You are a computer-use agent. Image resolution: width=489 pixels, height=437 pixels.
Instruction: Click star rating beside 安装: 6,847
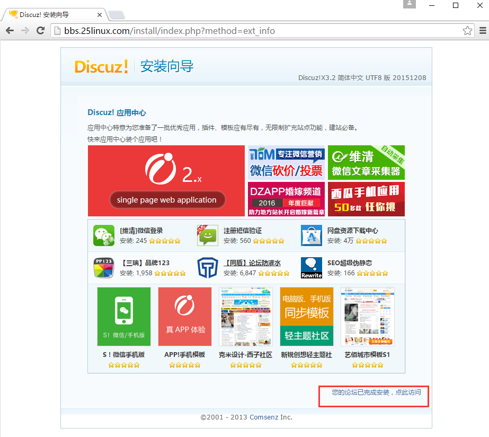tap(274, 274)
